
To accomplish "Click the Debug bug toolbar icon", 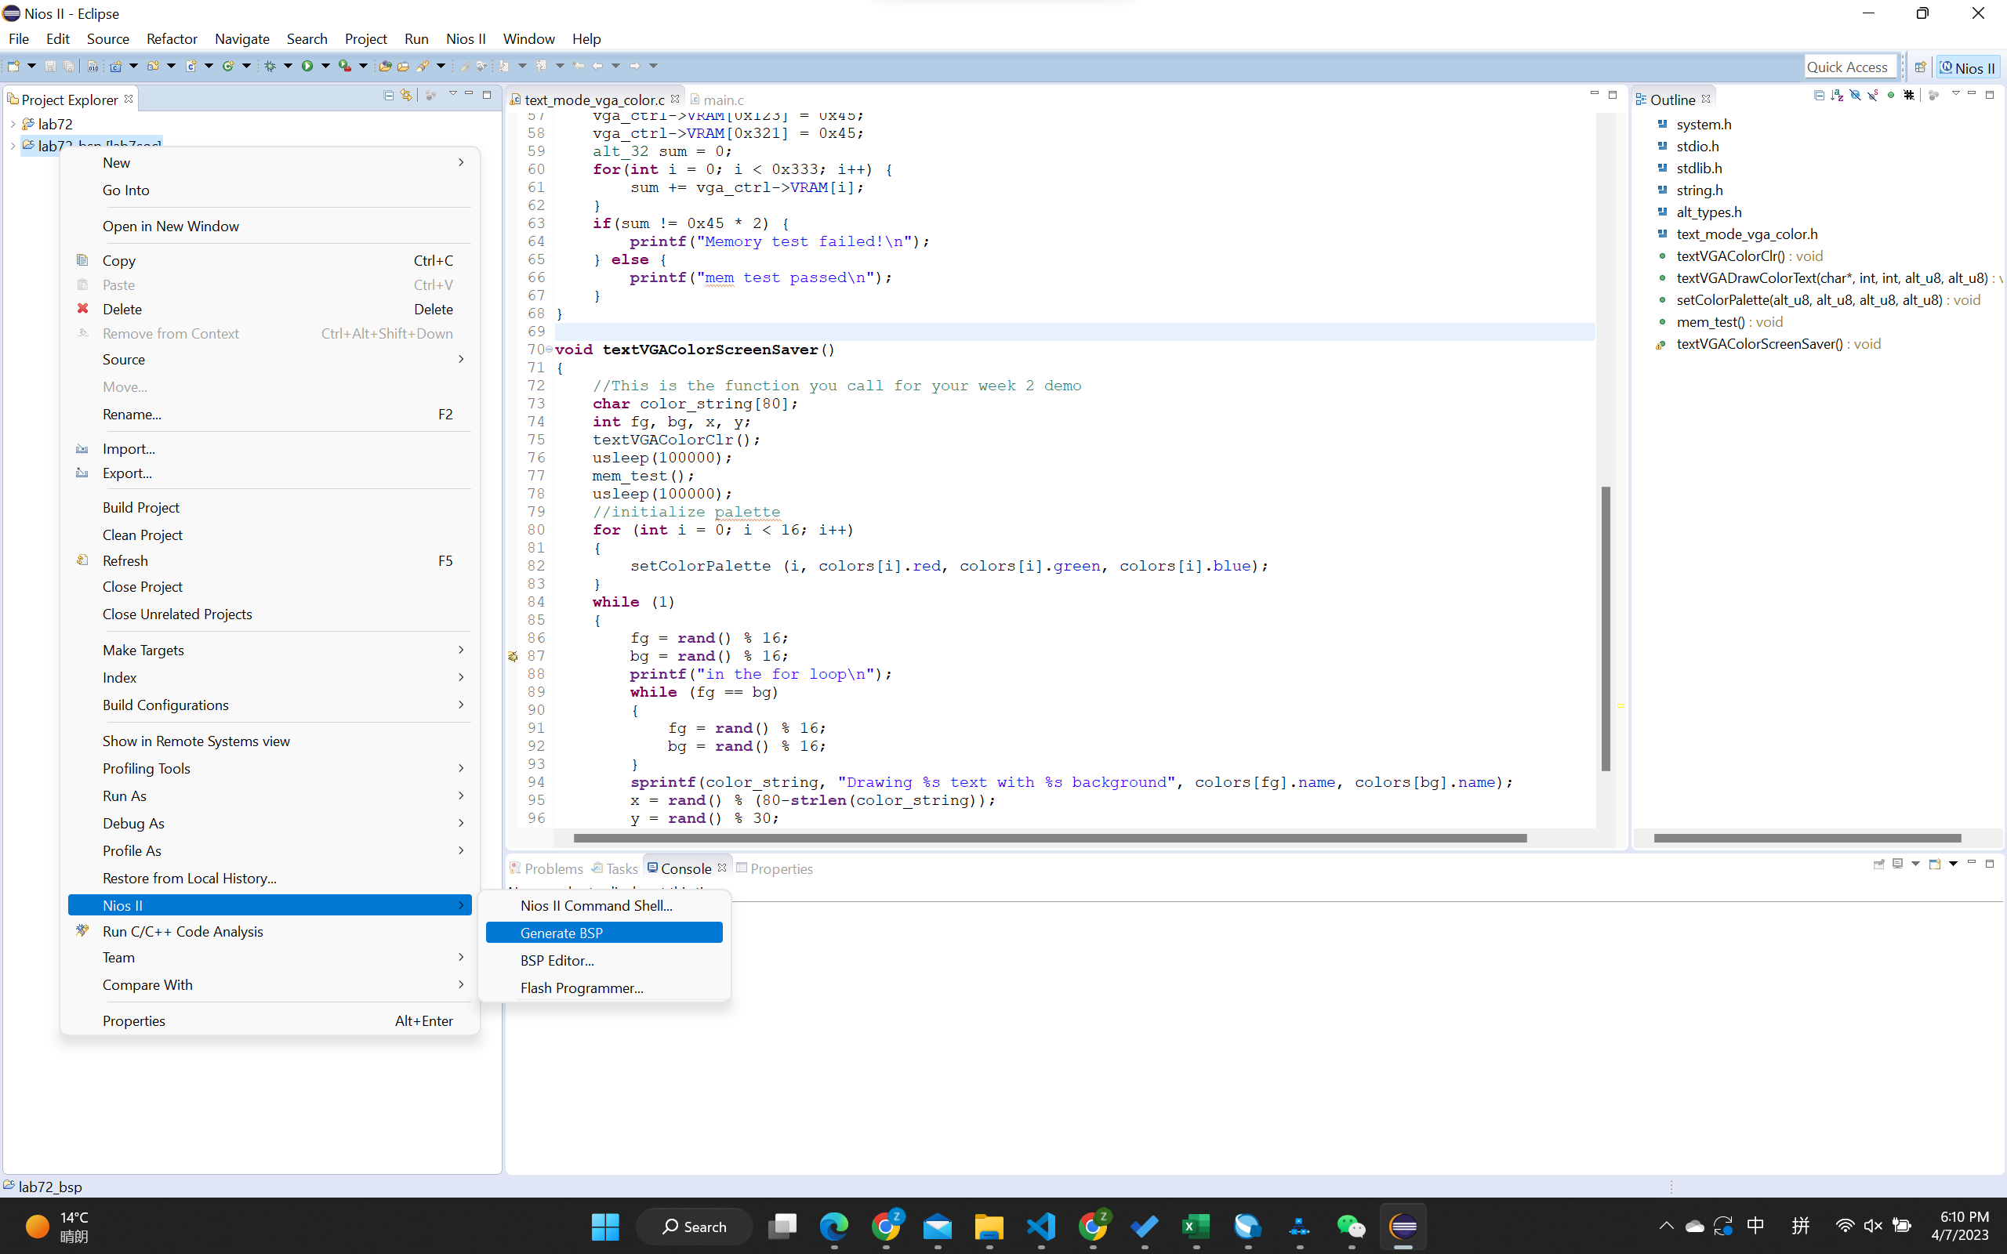I will click(270, 67).
